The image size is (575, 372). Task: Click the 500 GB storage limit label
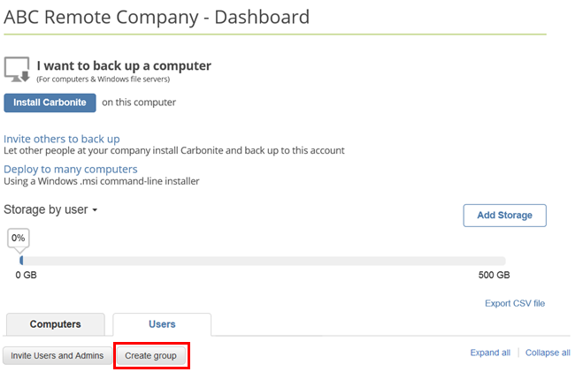494,275
